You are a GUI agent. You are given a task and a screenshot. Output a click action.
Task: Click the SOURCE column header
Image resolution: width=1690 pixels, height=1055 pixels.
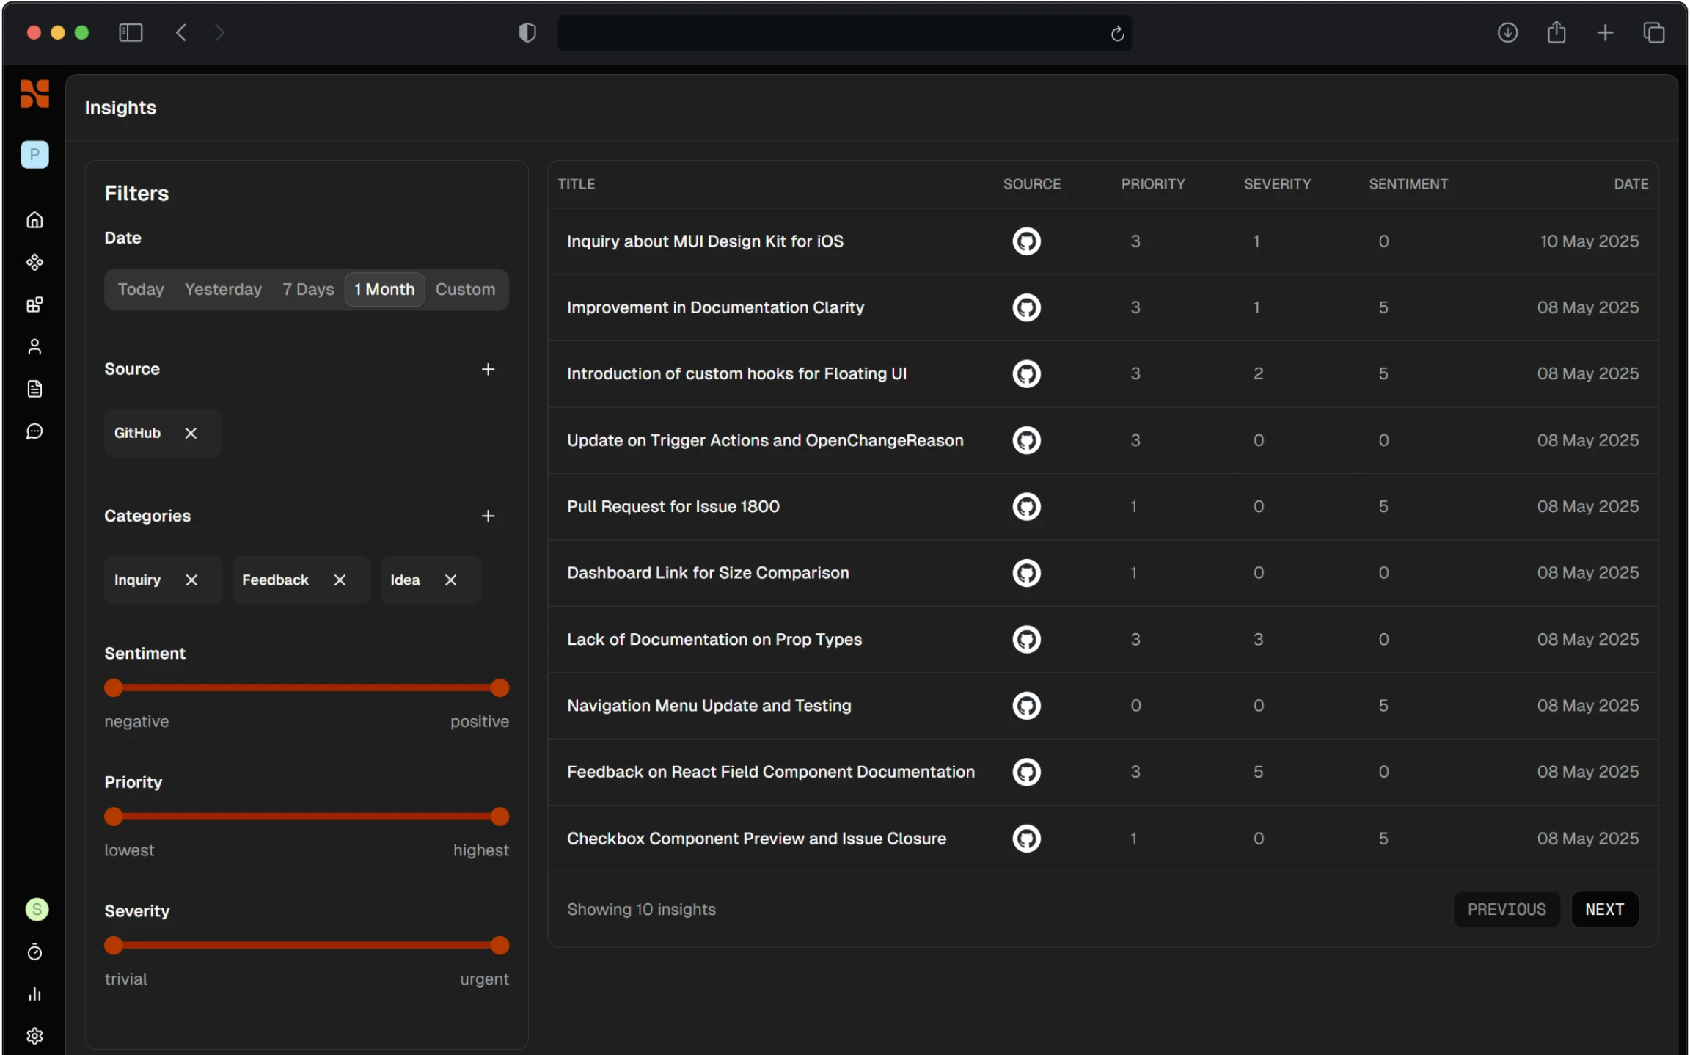pyautogui.click(x=1031, y=184)
